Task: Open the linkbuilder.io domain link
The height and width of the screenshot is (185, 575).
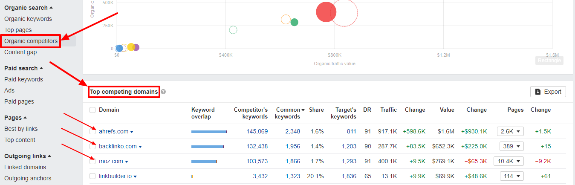Action: 115,176
